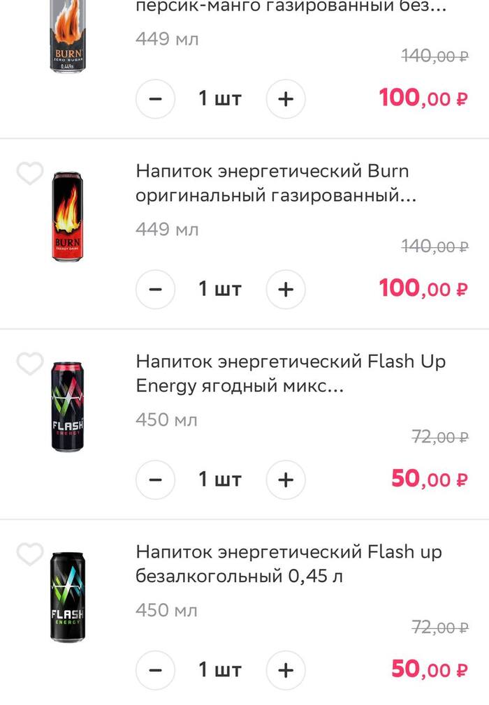Toggle heart on Flash up non-alcoholic drink
Image resolution: width=489 pixels, height=705 pixels.
coord(30,554)
